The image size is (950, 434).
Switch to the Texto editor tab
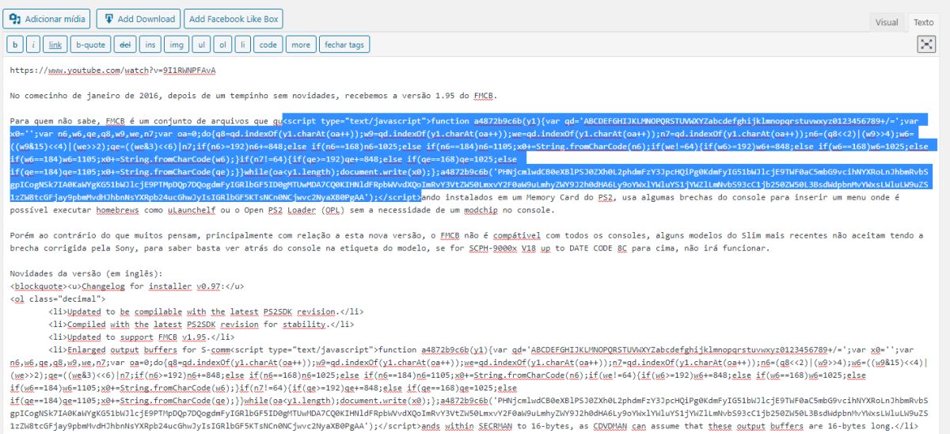[925, 22]
